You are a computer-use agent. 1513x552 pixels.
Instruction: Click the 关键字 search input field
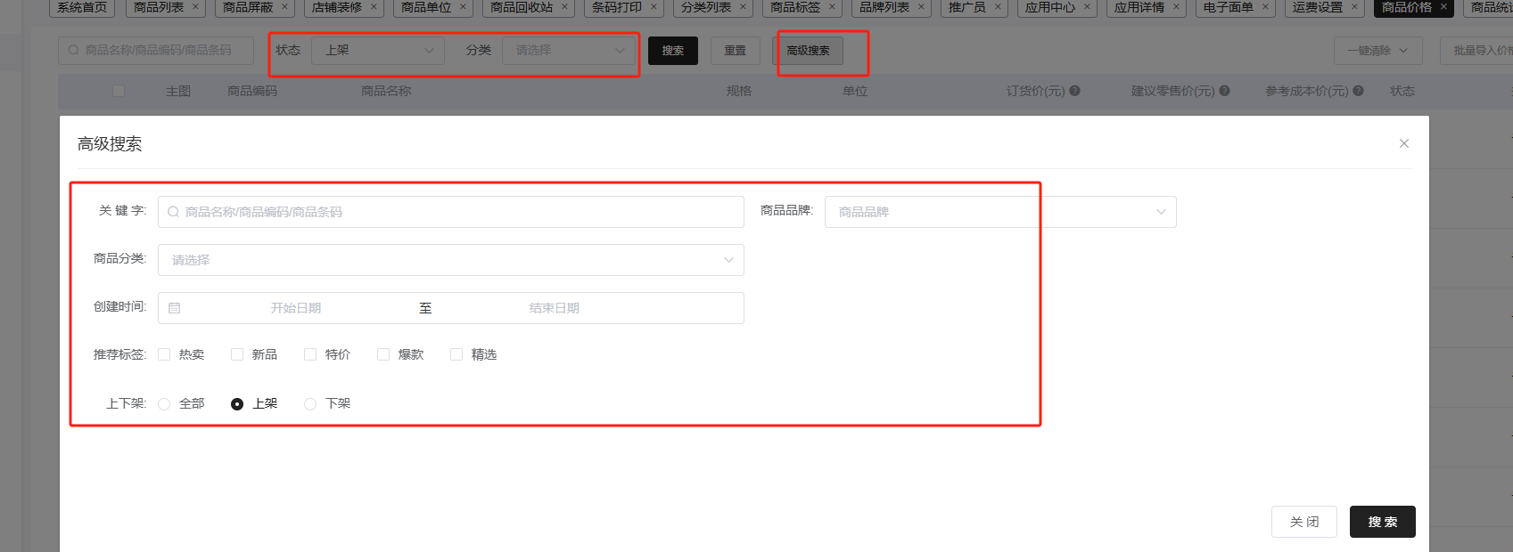click(x=450, y=212)
